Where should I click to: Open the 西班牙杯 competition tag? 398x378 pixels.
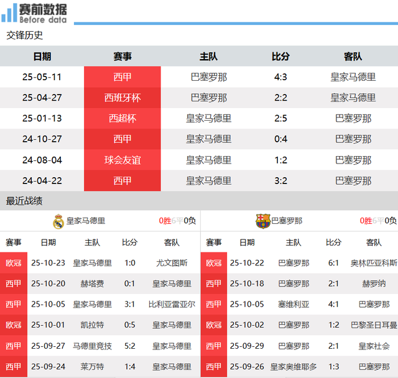[123, 98]
